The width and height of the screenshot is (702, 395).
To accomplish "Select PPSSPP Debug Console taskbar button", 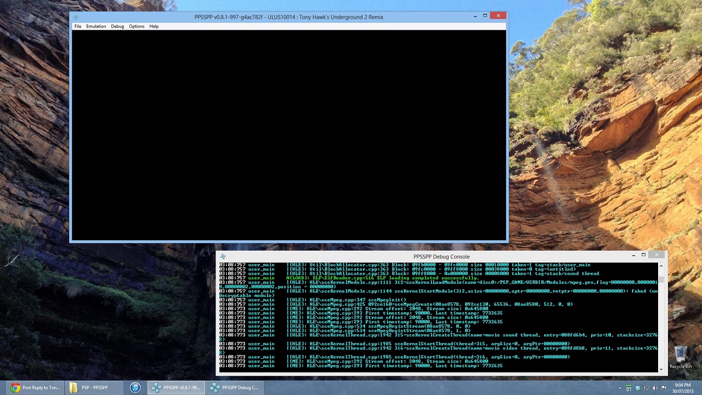I will (x=235, y=388).
